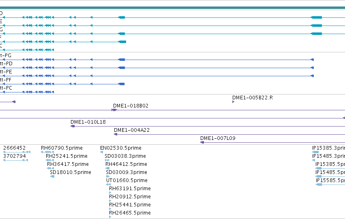Viewport: 345px width, 219px height.
Task: Click the RH46412.5prime EST label
Action: [126, 164]
